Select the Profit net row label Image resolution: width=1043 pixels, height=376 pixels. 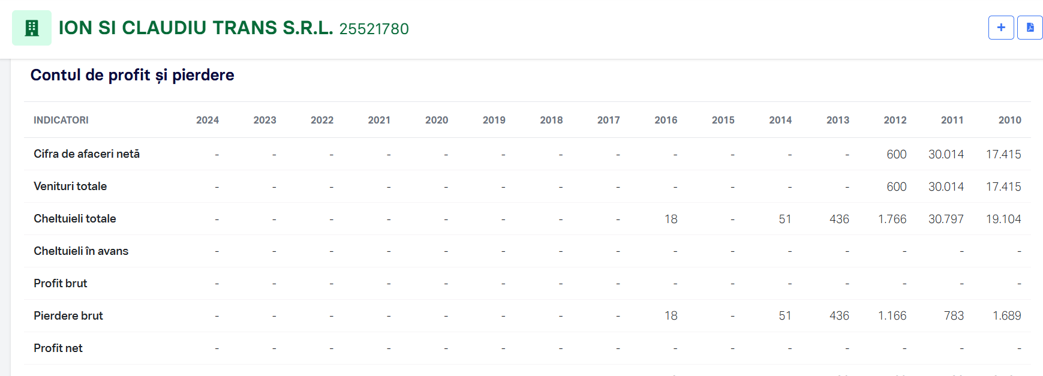click(58, 348)
